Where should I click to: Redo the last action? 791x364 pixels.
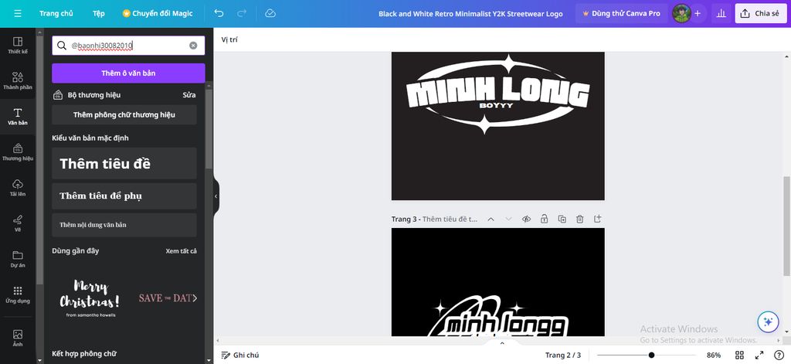pyautogui.click(x=242, y=14)
